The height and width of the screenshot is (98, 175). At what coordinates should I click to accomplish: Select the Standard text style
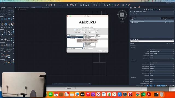click(73, 39)
